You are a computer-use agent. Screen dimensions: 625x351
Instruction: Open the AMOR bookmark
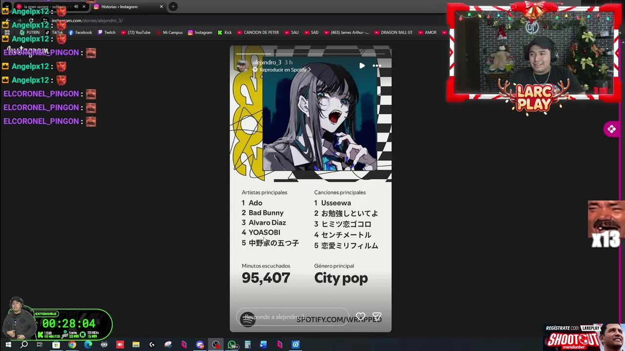427,33
